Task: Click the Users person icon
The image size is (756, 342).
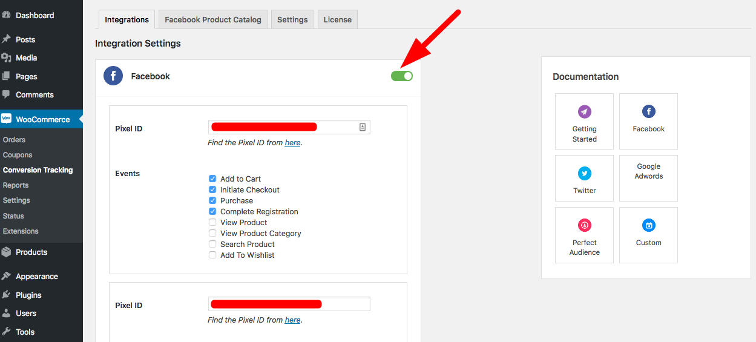Action: (6, 313)
